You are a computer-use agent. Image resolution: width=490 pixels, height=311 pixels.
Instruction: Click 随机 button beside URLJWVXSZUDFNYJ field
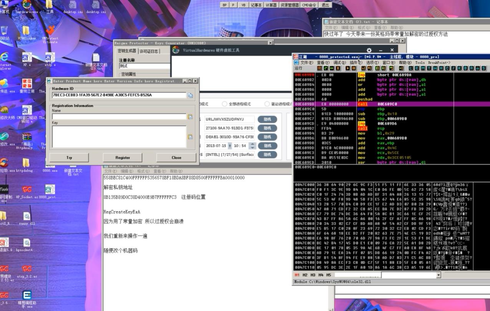tap(267, 119)
